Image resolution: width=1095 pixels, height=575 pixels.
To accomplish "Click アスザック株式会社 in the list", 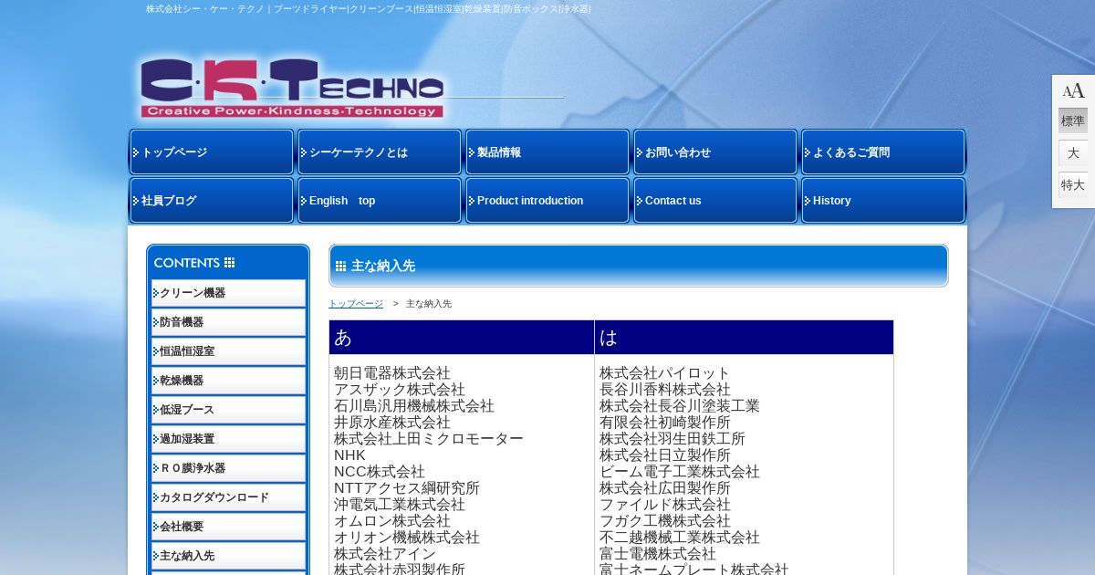I will (x=400, y=390).
